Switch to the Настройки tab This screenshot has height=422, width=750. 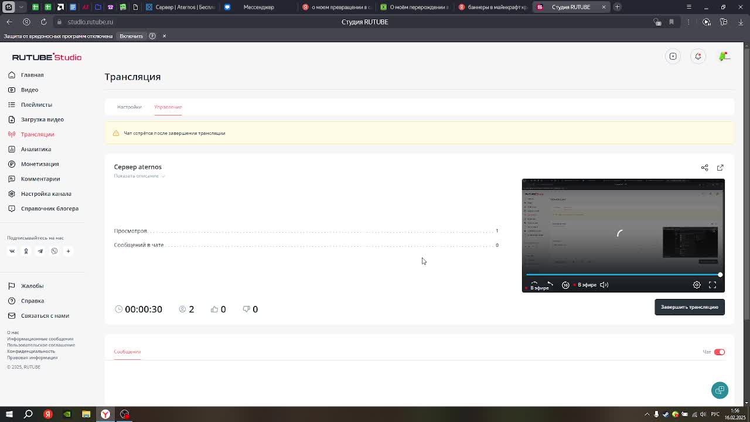(x=129, y=107)
